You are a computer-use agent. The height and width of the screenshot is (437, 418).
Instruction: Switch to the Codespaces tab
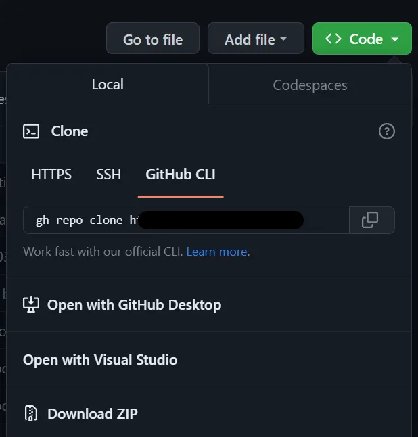[310, 85]
